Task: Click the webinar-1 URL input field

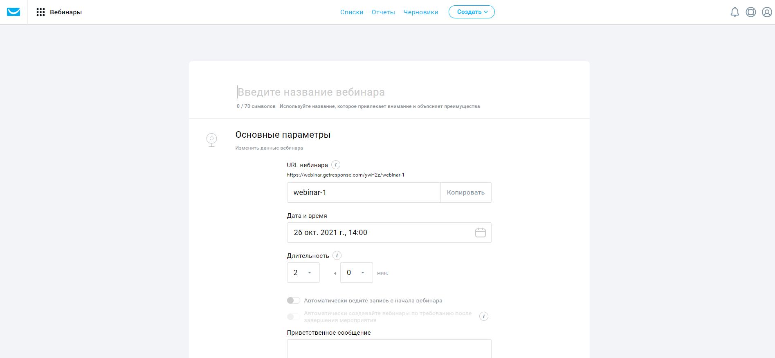Action: [364, 192]
